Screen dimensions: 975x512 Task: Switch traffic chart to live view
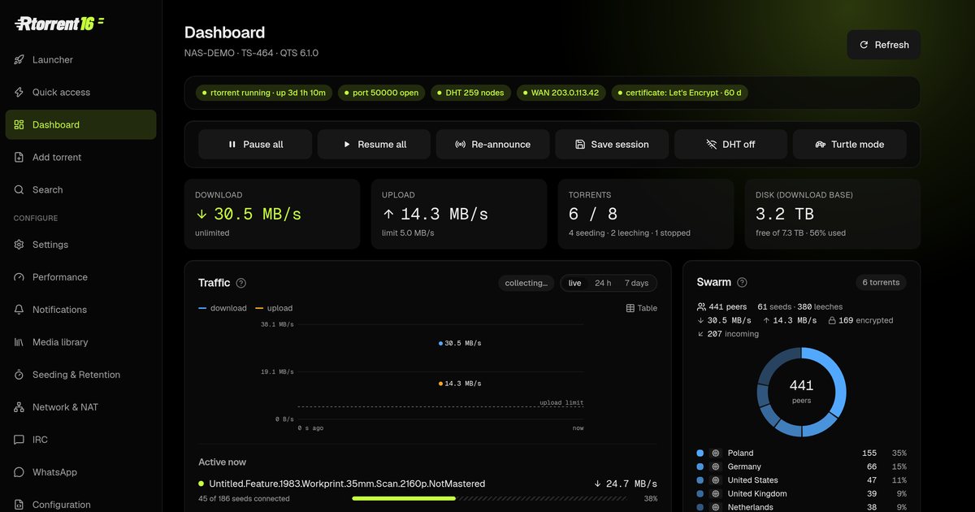[575, 283]
